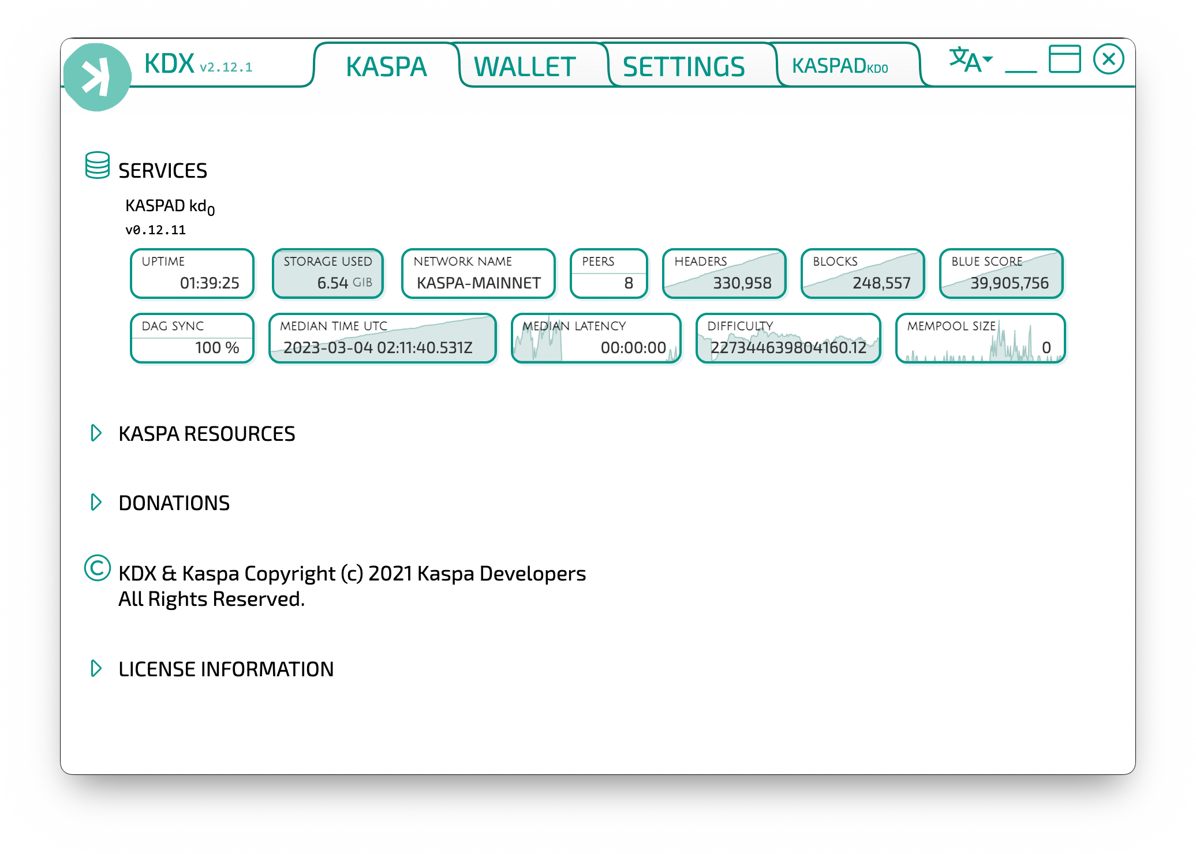Maximize the KDX window
Viewport: 1196px width, 854px height.
(1064, 59)
